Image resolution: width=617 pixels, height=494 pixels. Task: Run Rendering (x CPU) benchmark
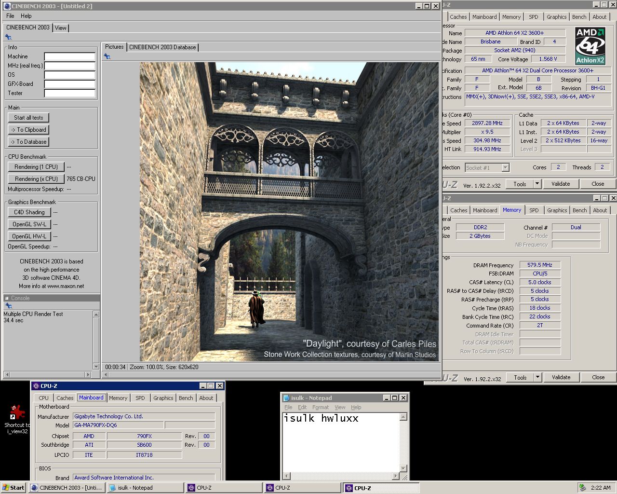click(x=36, y=179)
